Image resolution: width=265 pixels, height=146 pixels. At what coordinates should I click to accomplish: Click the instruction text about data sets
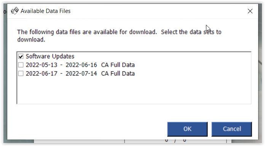(119, 36)
